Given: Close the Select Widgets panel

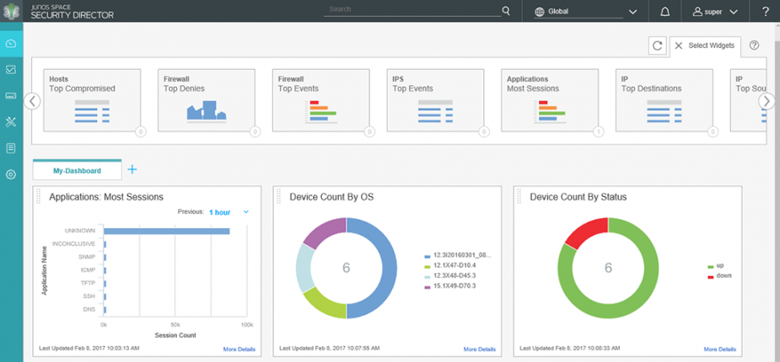Looking at the screenshot, I should tap(679, 45).
